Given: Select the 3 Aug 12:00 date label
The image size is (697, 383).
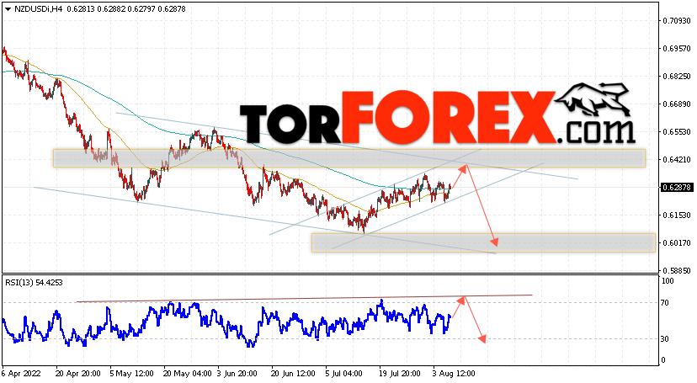Looking at the screenshot, I should coord(455,374).
